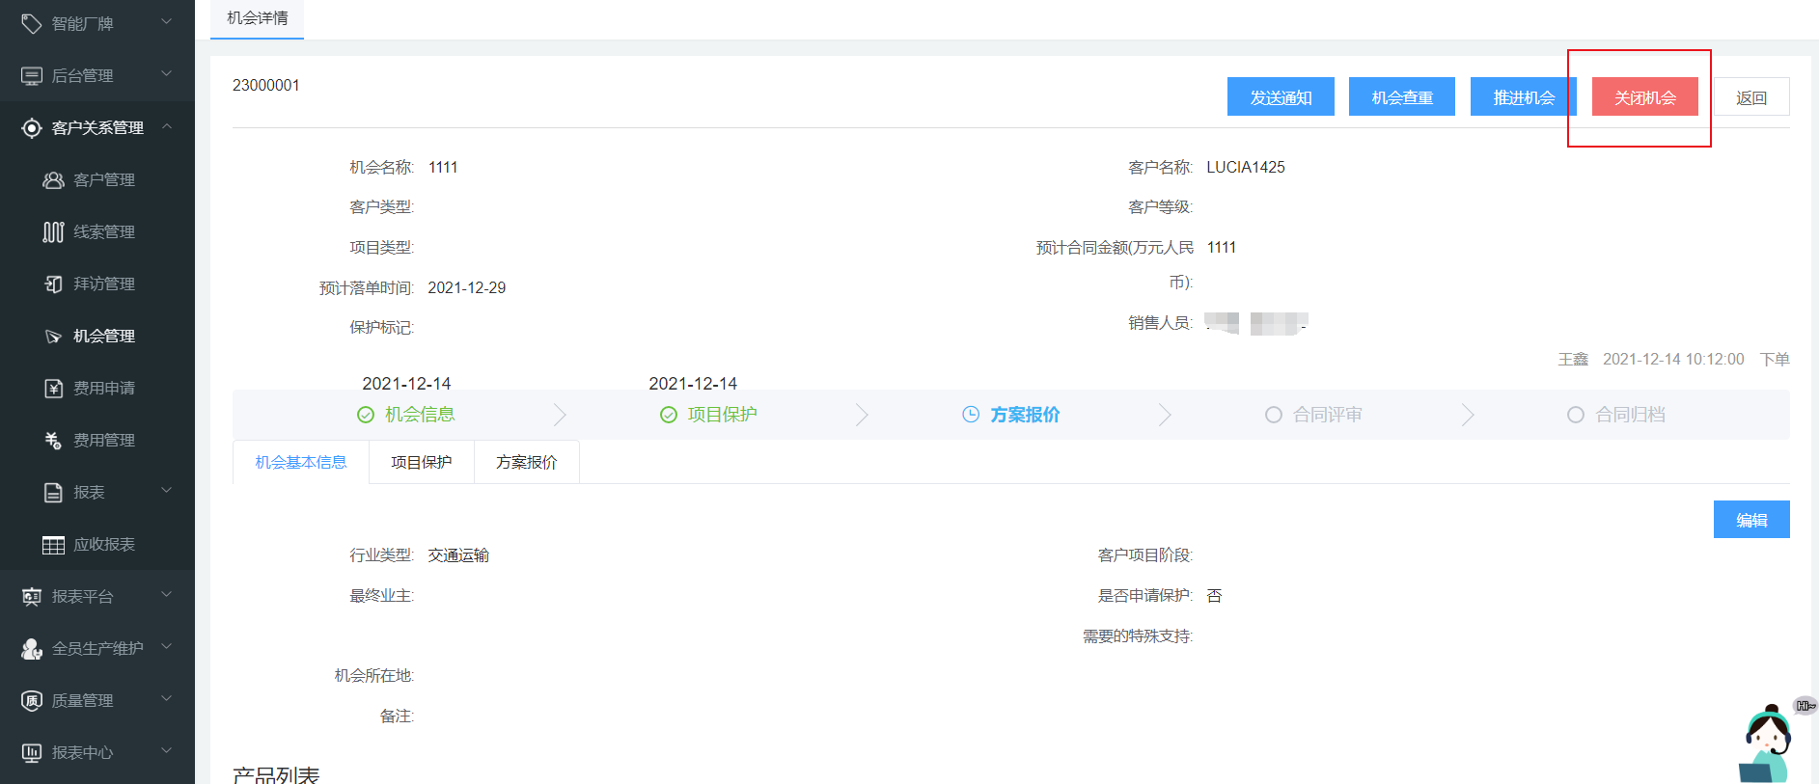Switch to the 方案报价 tab
Image resolution: width=1819 pixels, height=784 pixels.
[x=526, y=463]
